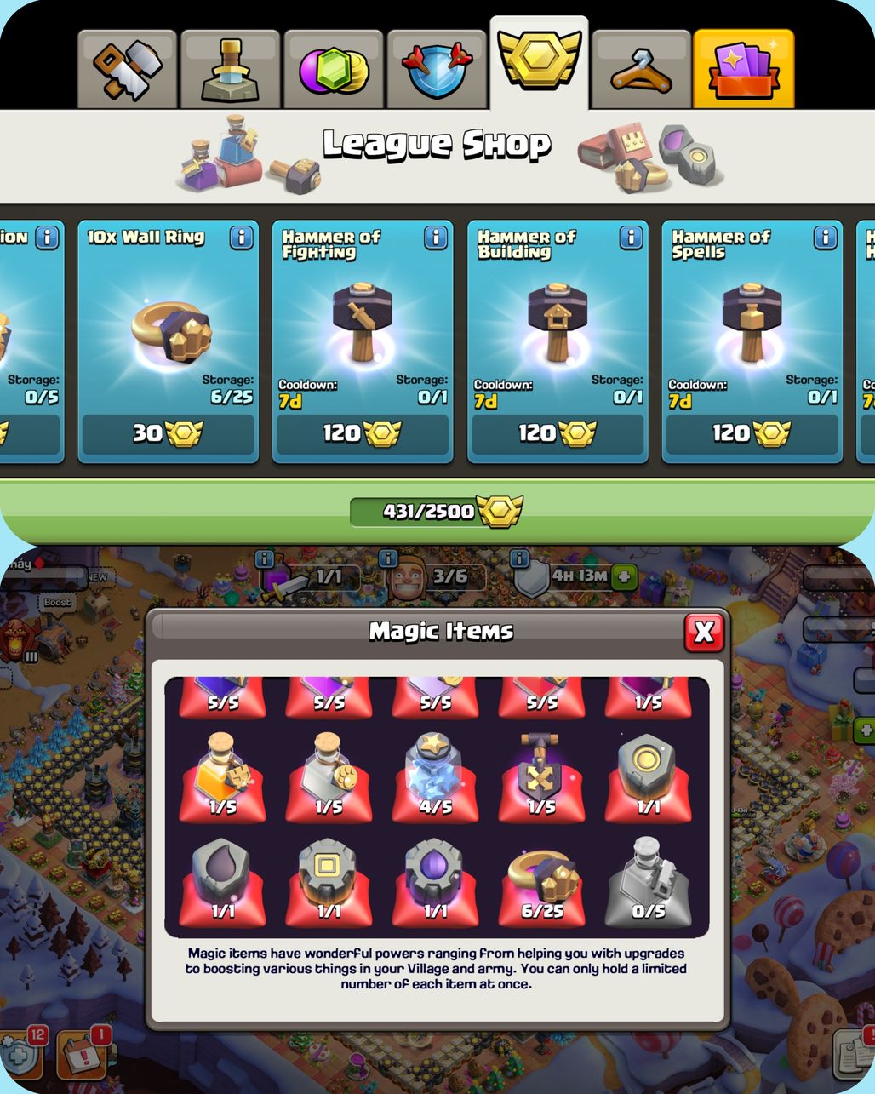Buy 10x Wall Ring for 30 medals
Screen dimensions: 875x1094
click(168, 434)
